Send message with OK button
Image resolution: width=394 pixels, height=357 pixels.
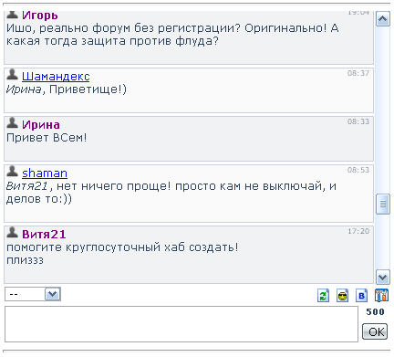[x=375, y=331]
